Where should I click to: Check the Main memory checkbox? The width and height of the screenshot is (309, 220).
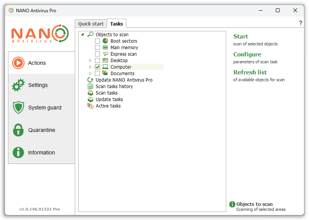coord(97,47)
